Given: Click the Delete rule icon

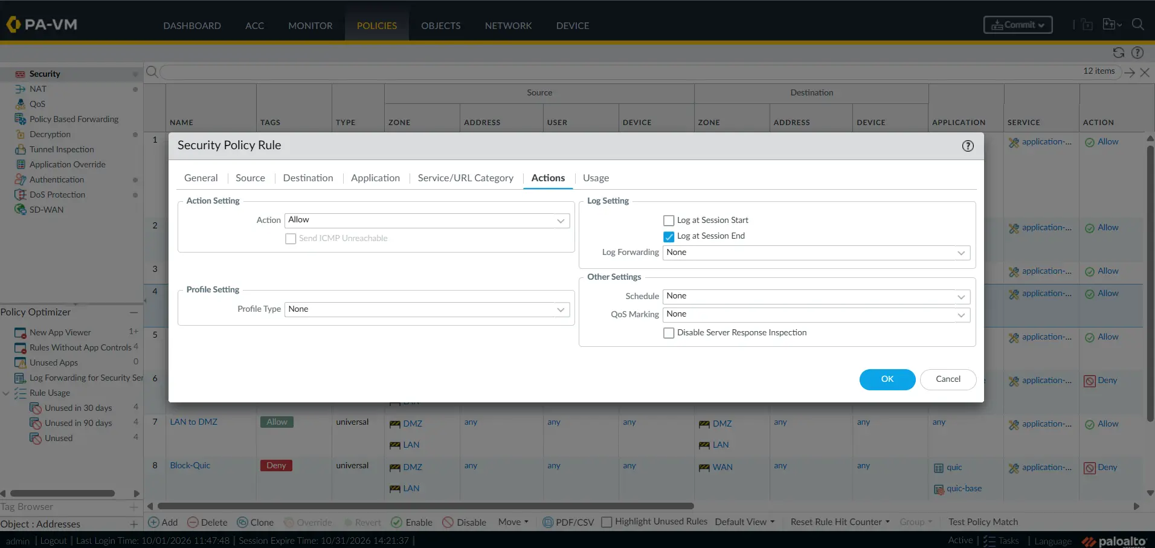Looking at the screenshot, I should pyautogui.click(x=193, y=522).
